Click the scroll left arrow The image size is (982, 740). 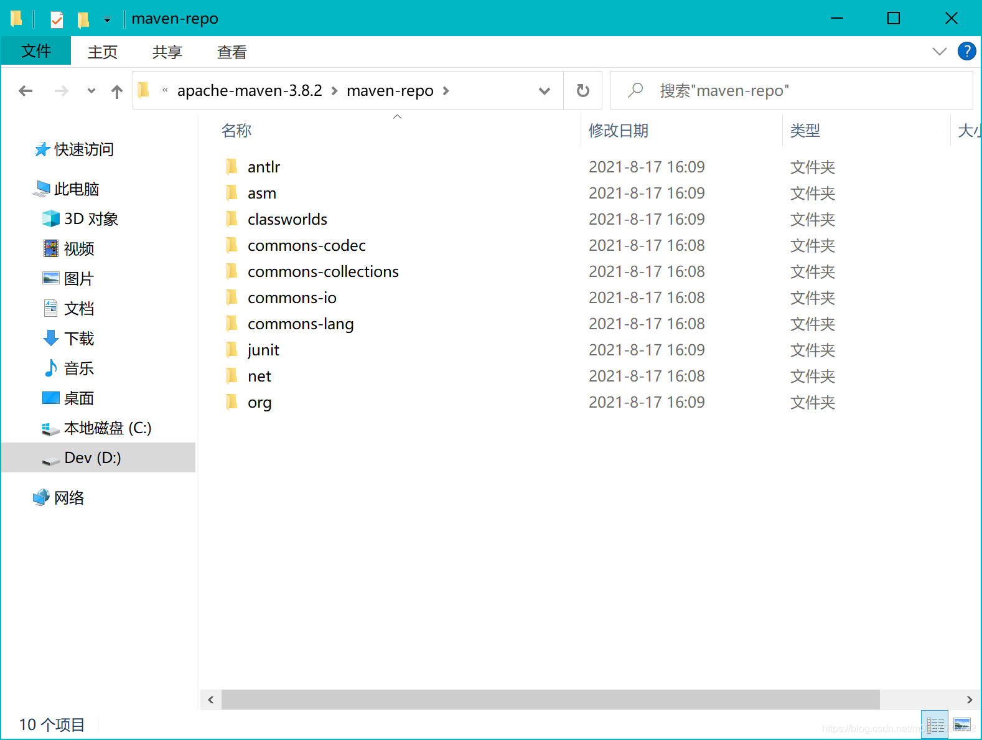coord(211,700)
